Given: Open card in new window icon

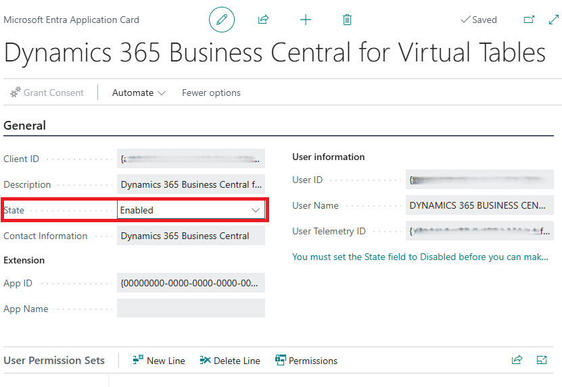Looking at the screenshot, I should pos(529,20).
